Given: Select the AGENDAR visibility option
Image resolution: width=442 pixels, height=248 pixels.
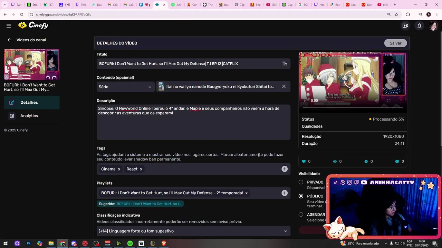Looking at the screenshot, I should 301,214.
